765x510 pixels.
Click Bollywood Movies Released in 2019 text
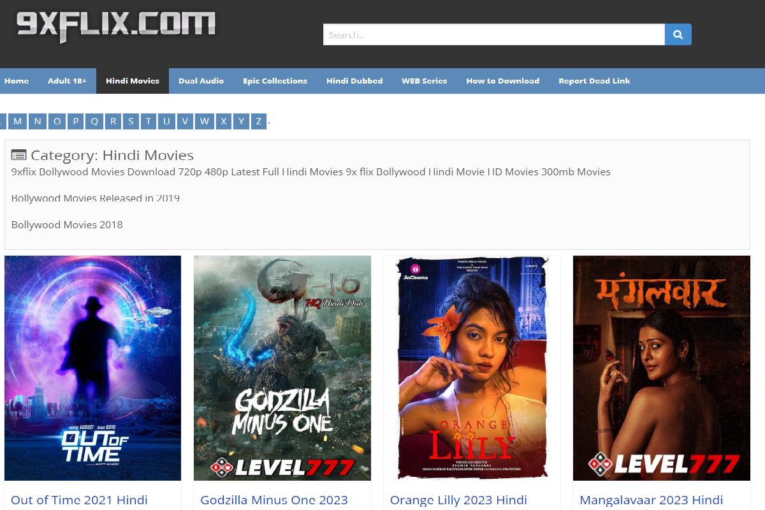(96, 198)
